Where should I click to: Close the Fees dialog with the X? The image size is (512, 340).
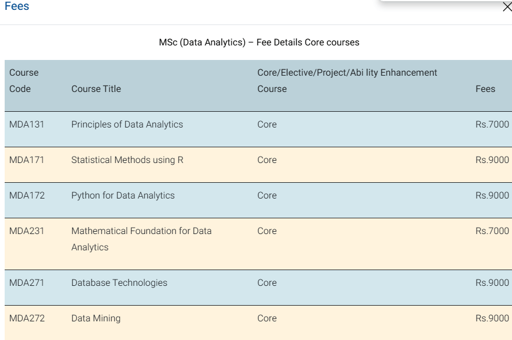click(x=506, y=8)
